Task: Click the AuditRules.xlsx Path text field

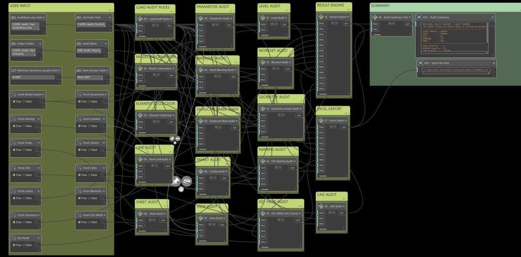Action: 25,26
